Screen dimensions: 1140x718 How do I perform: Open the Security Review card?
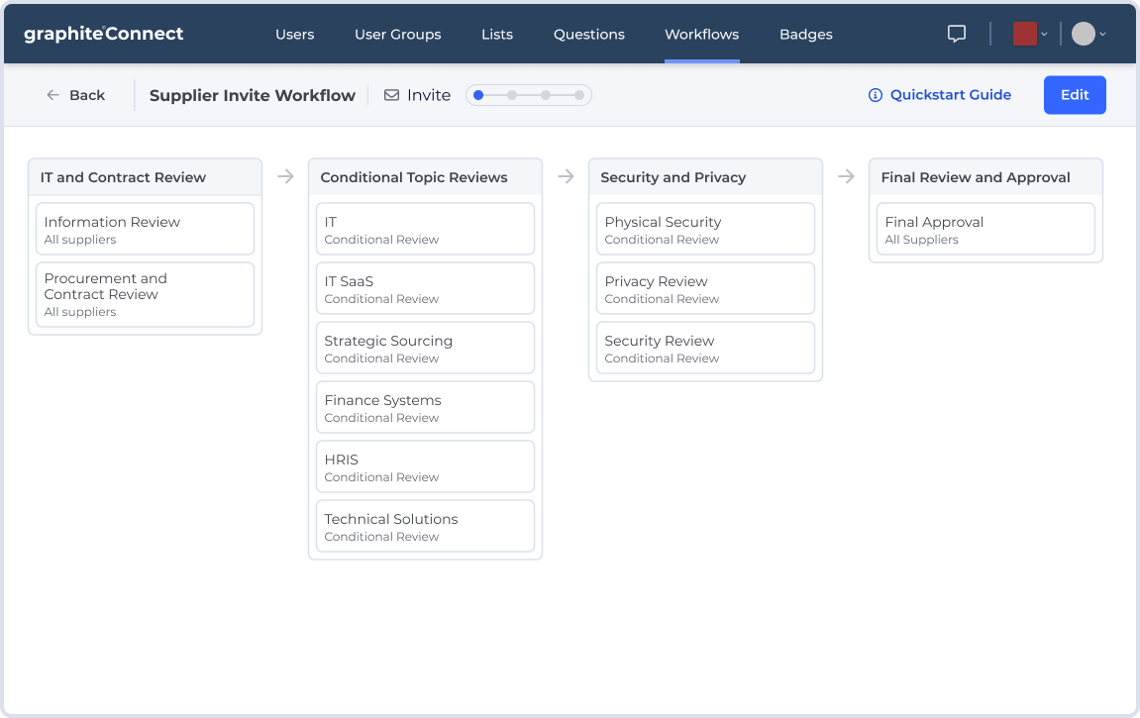click(705, 348)
